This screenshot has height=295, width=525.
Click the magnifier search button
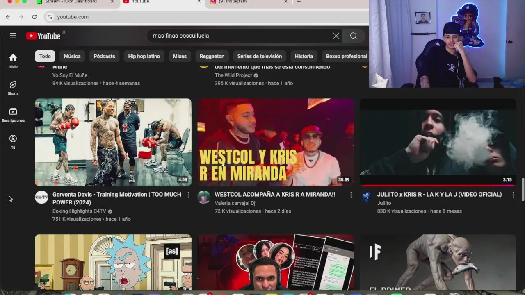point(354,36)
